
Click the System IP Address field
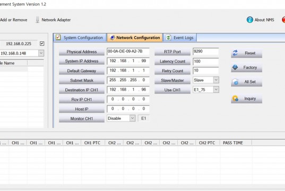(128, 61)
